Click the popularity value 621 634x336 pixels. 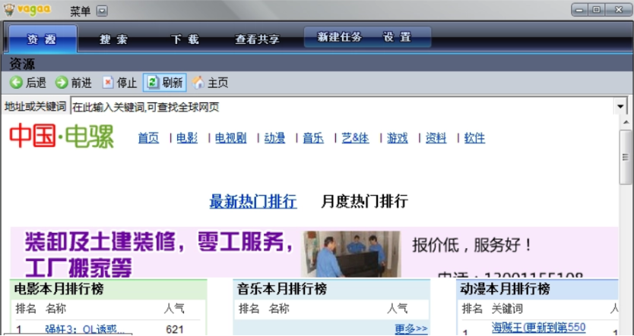[175, 329]
